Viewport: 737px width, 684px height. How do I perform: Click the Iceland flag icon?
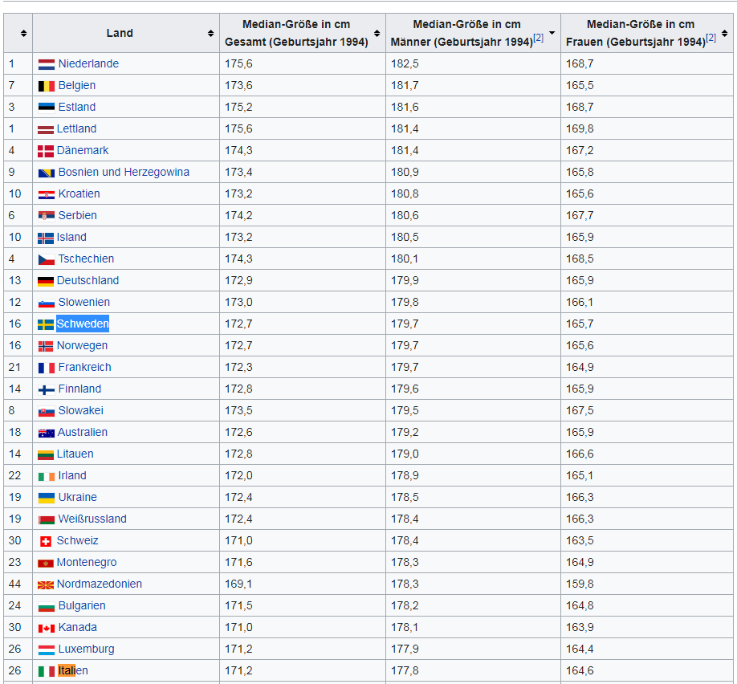(x=46, y=238)
